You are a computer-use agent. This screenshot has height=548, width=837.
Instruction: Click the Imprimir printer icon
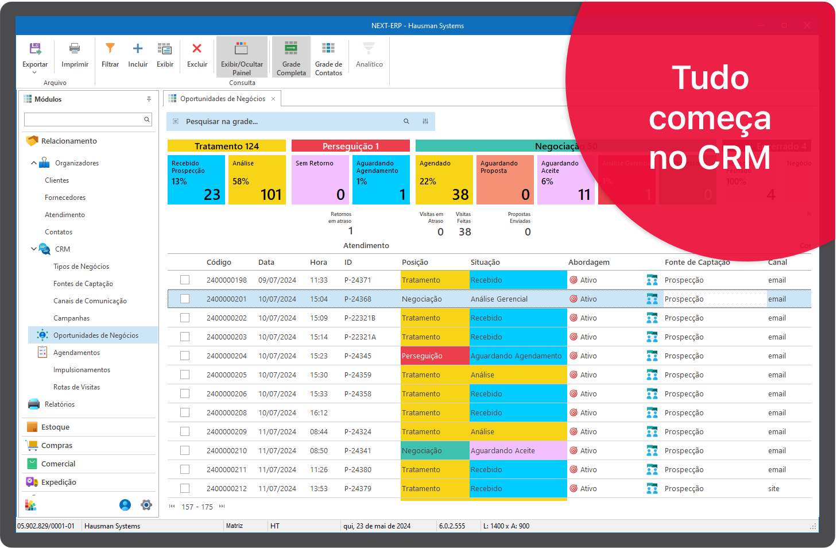(75, 49)
